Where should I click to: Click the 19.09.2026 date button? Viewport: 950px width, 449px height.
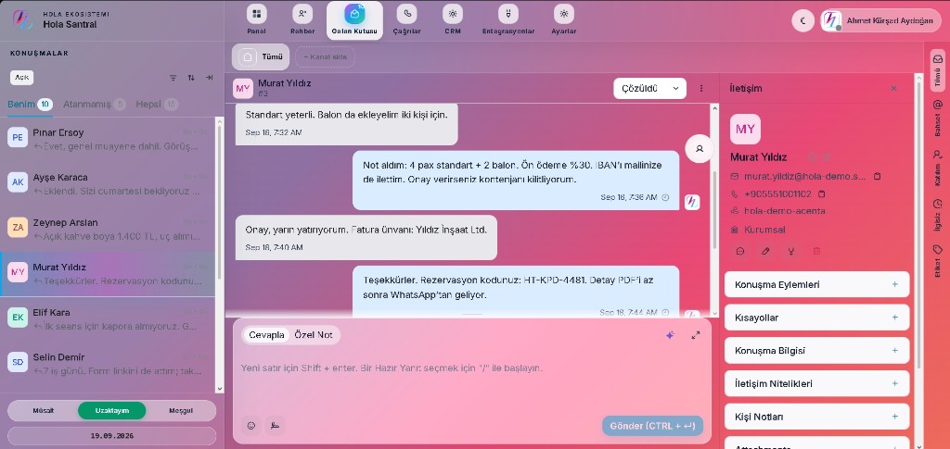(x=112, y=435)
